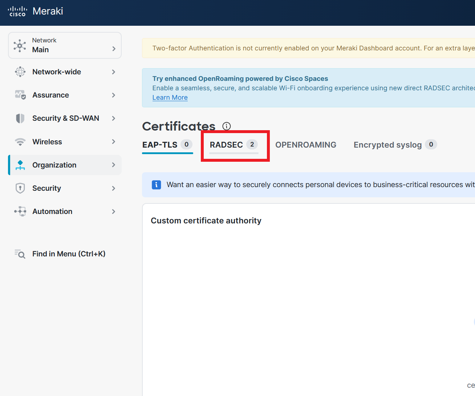
Task: Switch to the OPENROAMING tab
Action: pos(306,145)
